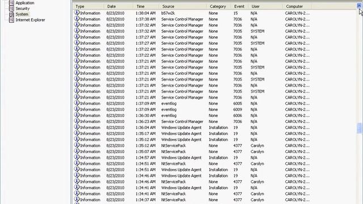
Task: Sort events by the Computer column header
Action: 297,6
